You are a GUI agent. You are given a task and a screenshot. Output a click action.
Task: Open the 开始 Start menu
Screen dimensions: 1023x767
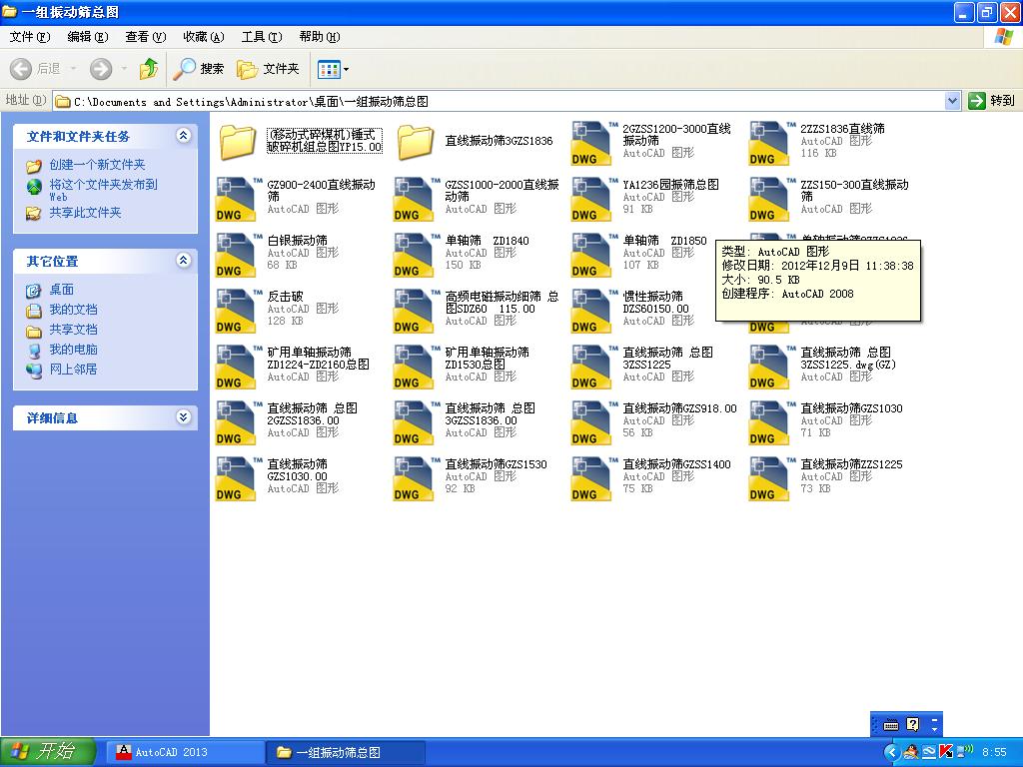pyautogui.click(x=48, y=752)
